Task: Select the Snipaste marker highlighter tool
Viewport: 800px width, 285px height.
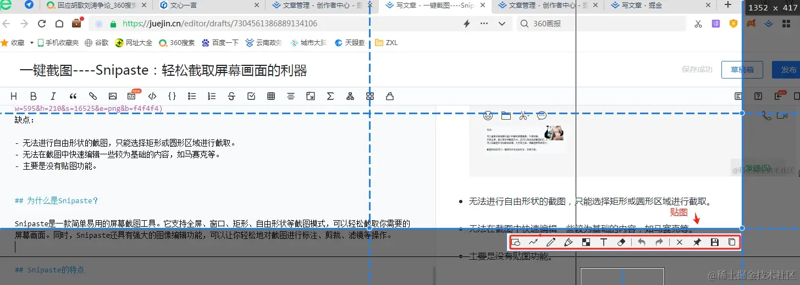Action: 569,242
